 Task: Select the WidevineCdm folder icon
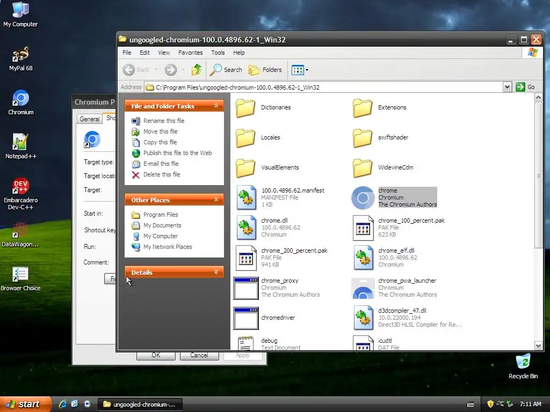tap(363, 168)
